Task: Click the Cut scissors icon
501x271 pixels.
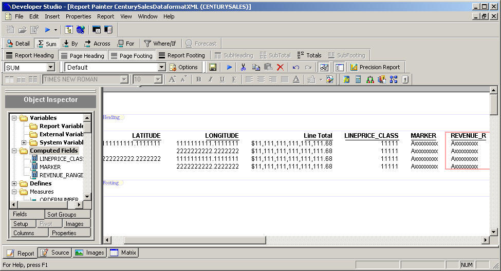Action: point(243,67)
